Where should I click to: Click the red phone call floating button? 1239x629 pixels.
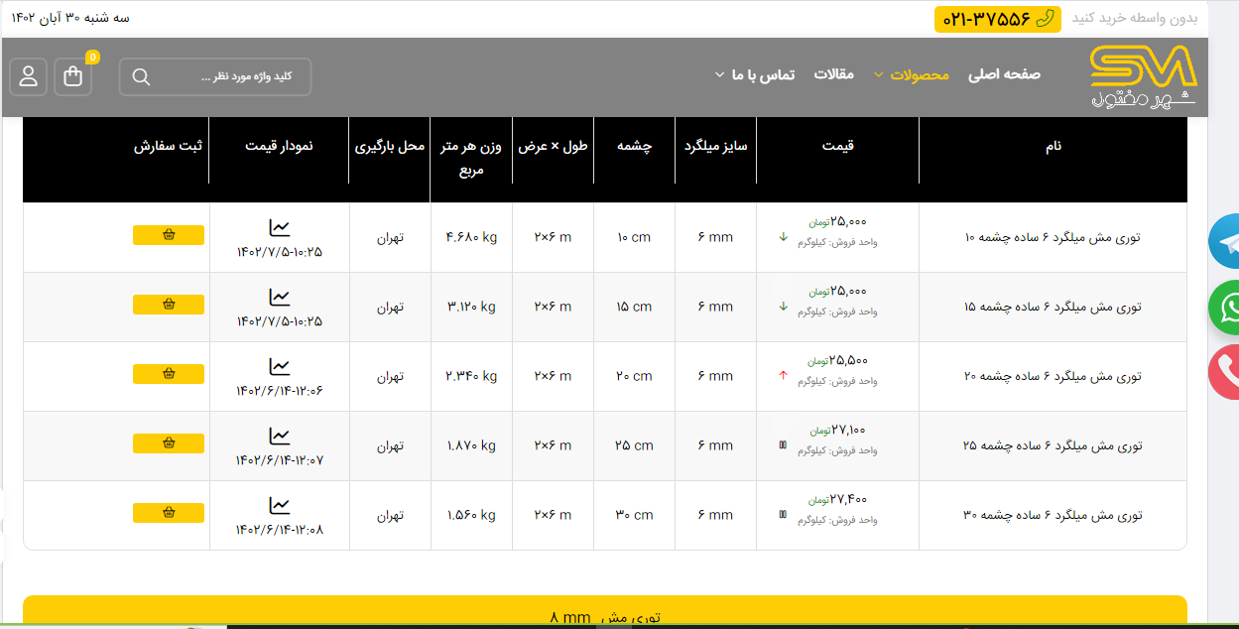[1226, 372]
